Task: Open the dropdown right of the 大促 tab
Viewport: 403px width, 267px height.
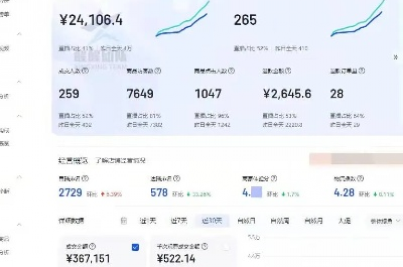Action: pos(385,221)
